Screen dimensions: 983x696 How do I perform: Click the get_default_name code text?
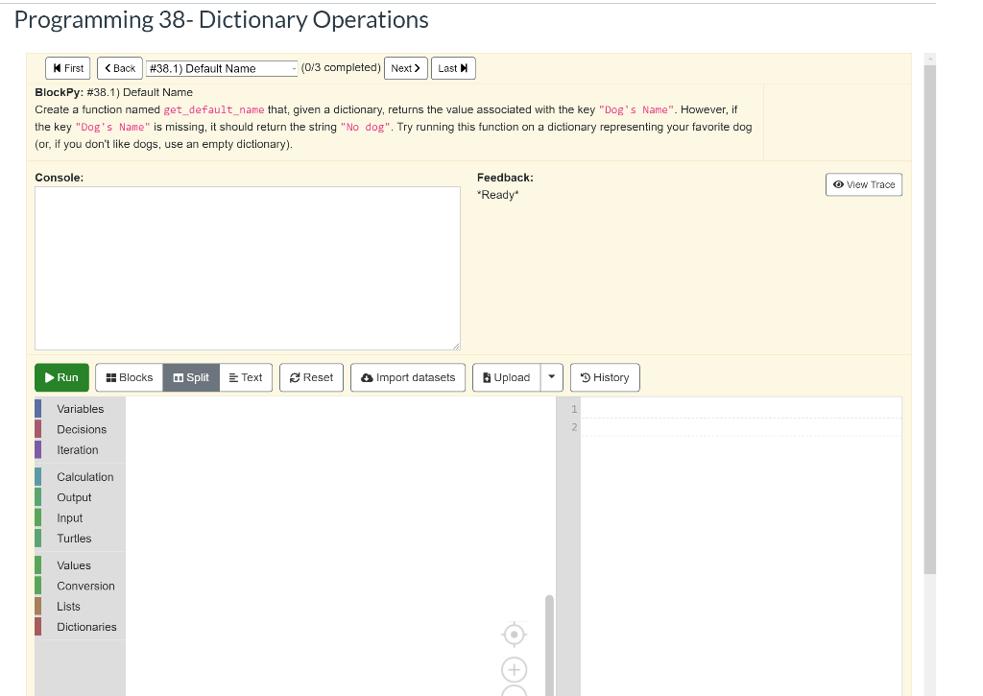(x=214, y=109)
